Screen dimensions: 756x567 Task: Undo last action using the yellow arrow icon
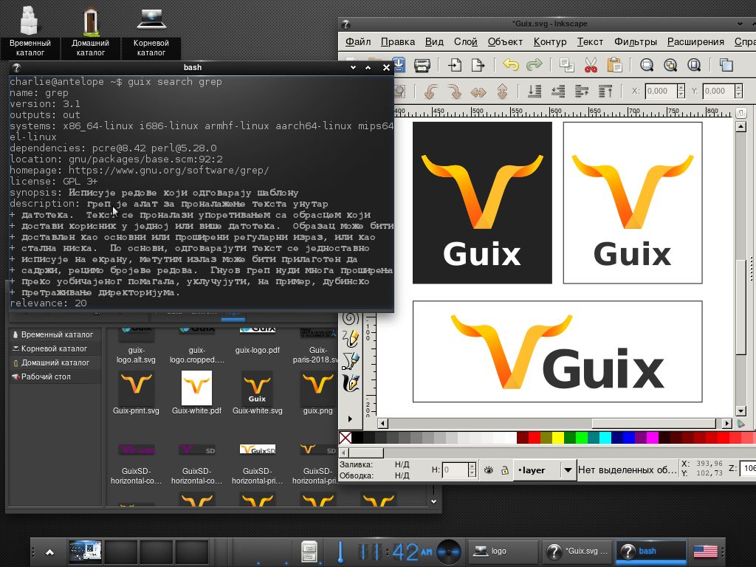[x=512, y=66]
